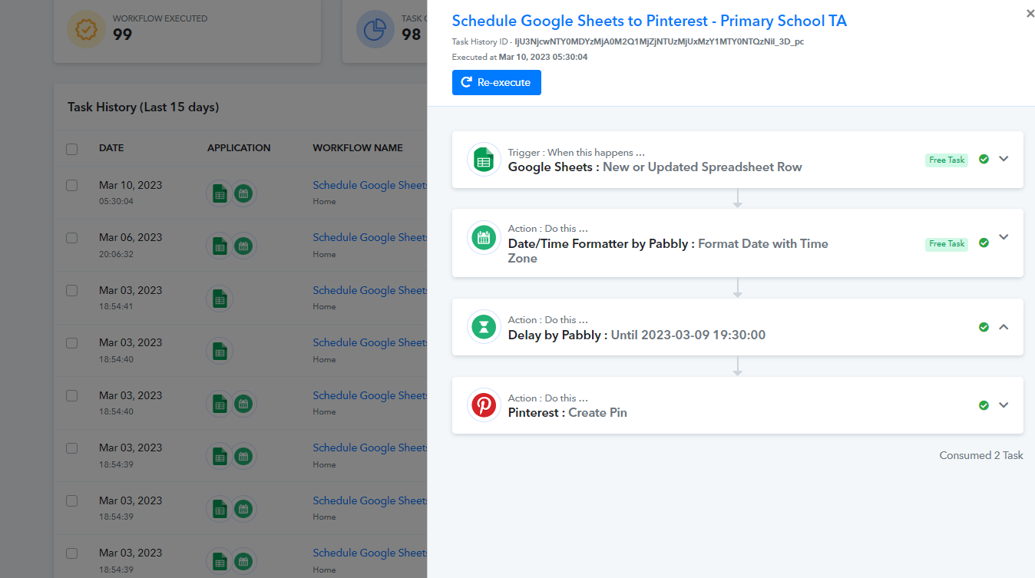Image resolution: width=1035 pixels, height=578 pixels.
Task: Check the Mar 06, 2023 row checkbox
Action: pyautogui.click(x=72, y=238)
